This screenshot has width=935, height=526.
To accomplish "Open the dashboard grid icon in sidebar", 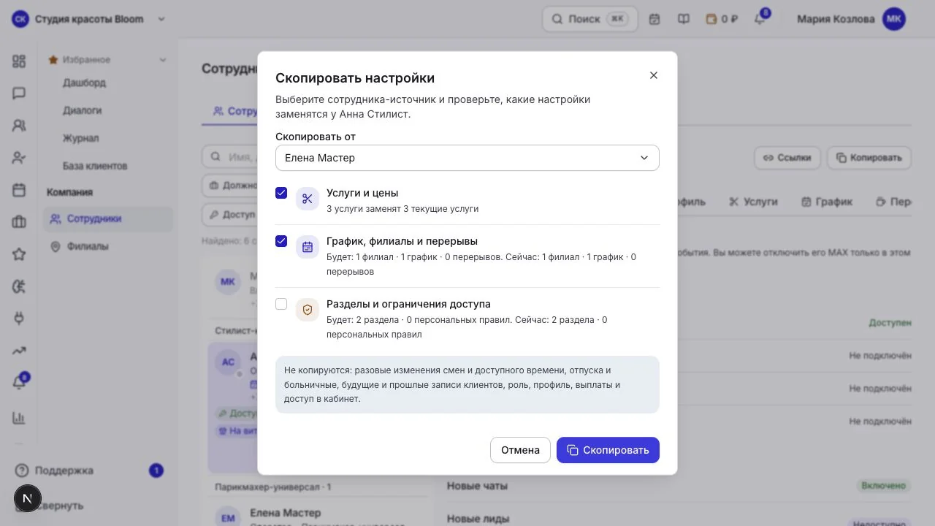I will point(19,61).
